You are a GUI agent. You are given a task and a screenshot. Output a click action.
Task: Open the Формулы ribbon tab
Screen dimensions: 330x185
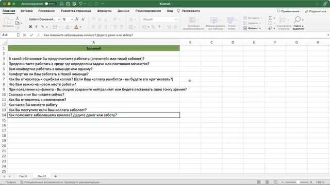pos(104,11)
